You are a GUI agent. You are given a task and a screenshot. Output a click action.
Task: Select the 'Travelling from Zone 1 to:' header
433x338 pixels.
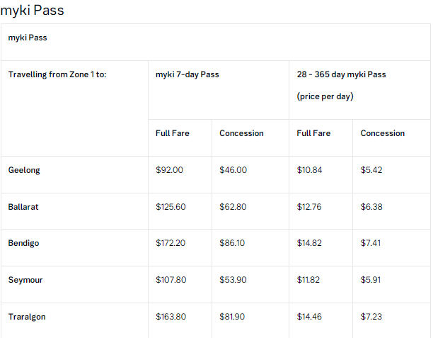57,74
